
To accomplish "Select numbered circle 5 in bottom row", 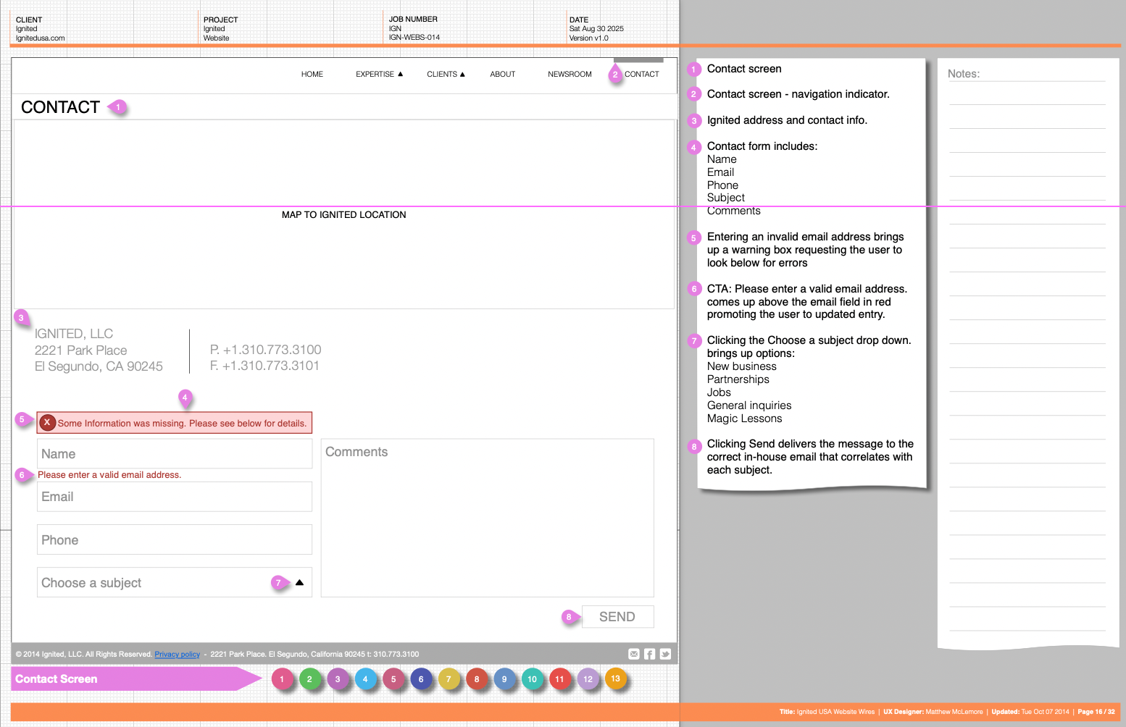I will tap(393, 679).
